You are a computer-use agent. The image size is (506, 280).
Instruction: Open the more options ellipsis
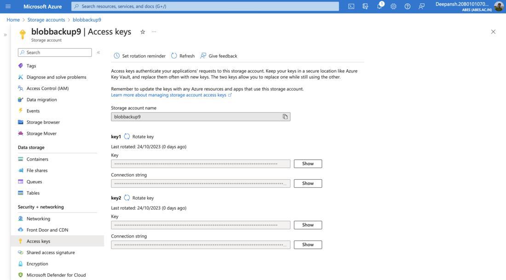(154, 32)
